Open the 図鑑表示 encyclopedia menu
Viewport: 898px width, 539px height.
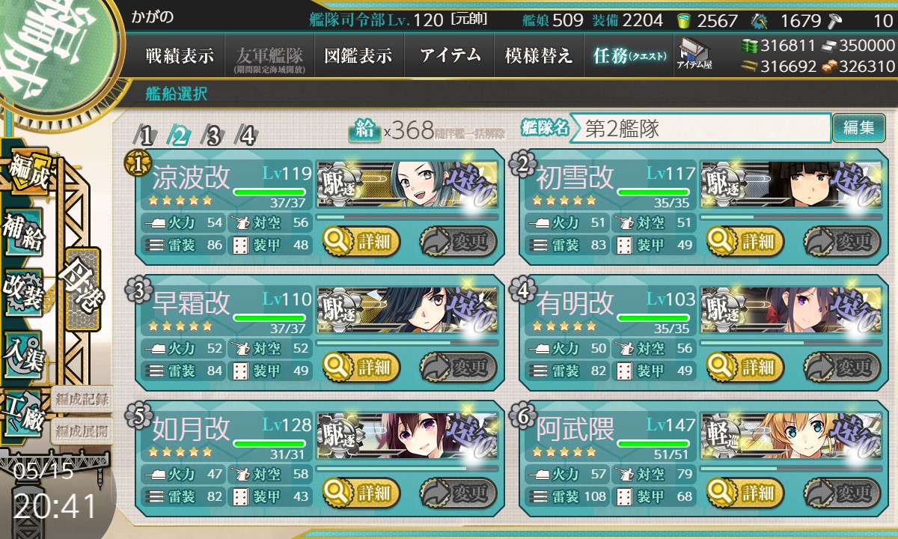[x=358, y=55]
